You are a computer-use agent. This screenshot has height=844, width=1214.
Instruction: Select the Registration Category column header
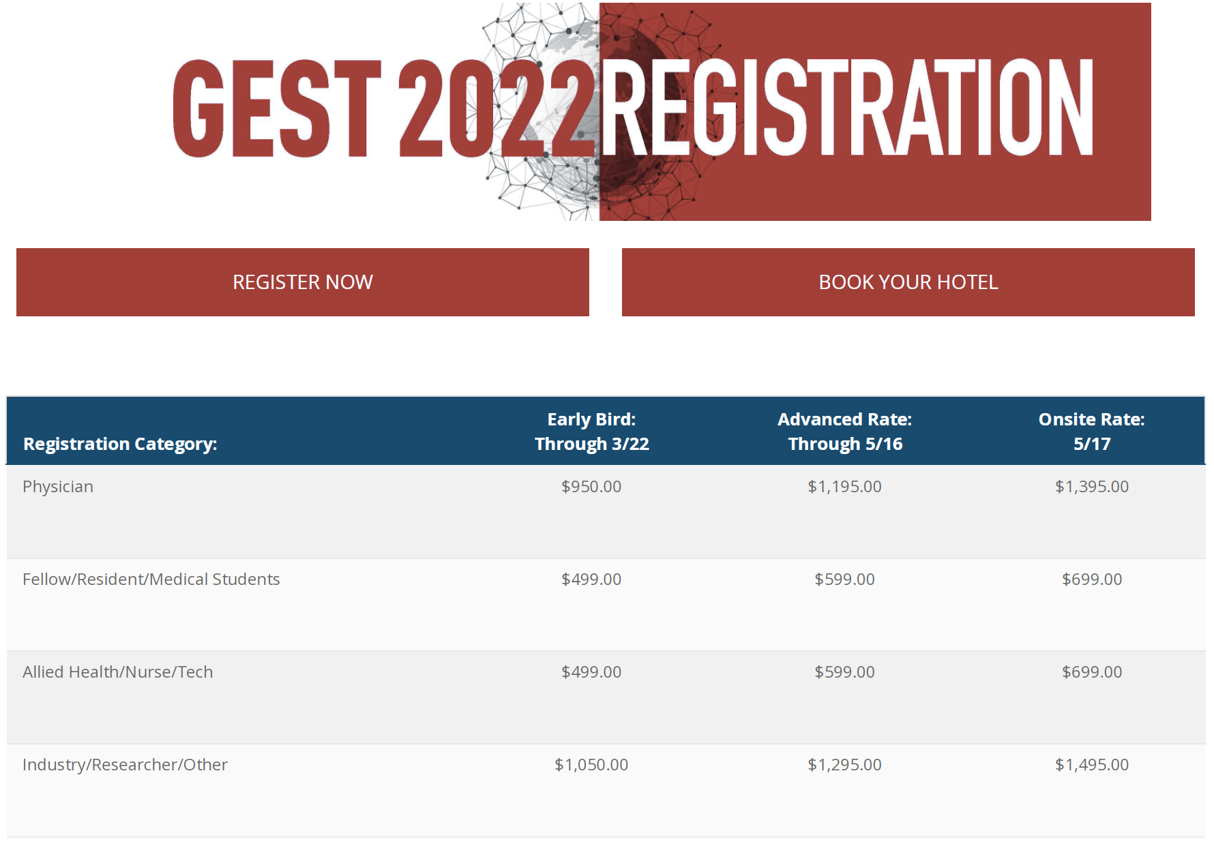[x=120, y=444]
